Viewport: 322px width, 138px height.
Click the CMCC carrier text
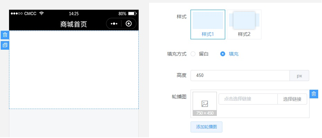30,14
